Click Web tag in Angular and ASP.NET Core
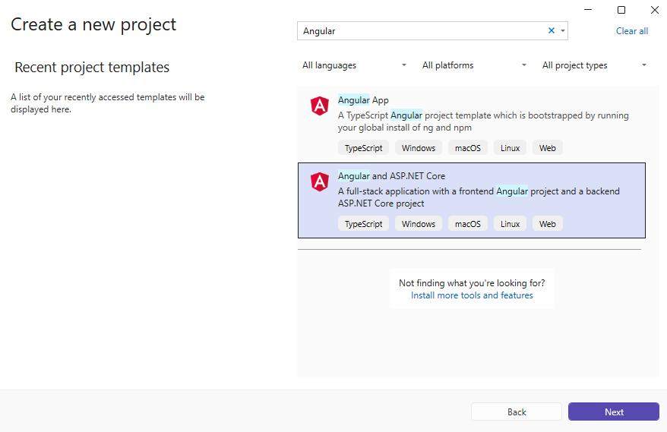This screenshot has width=667, height=432. click(x=548, y=224)
